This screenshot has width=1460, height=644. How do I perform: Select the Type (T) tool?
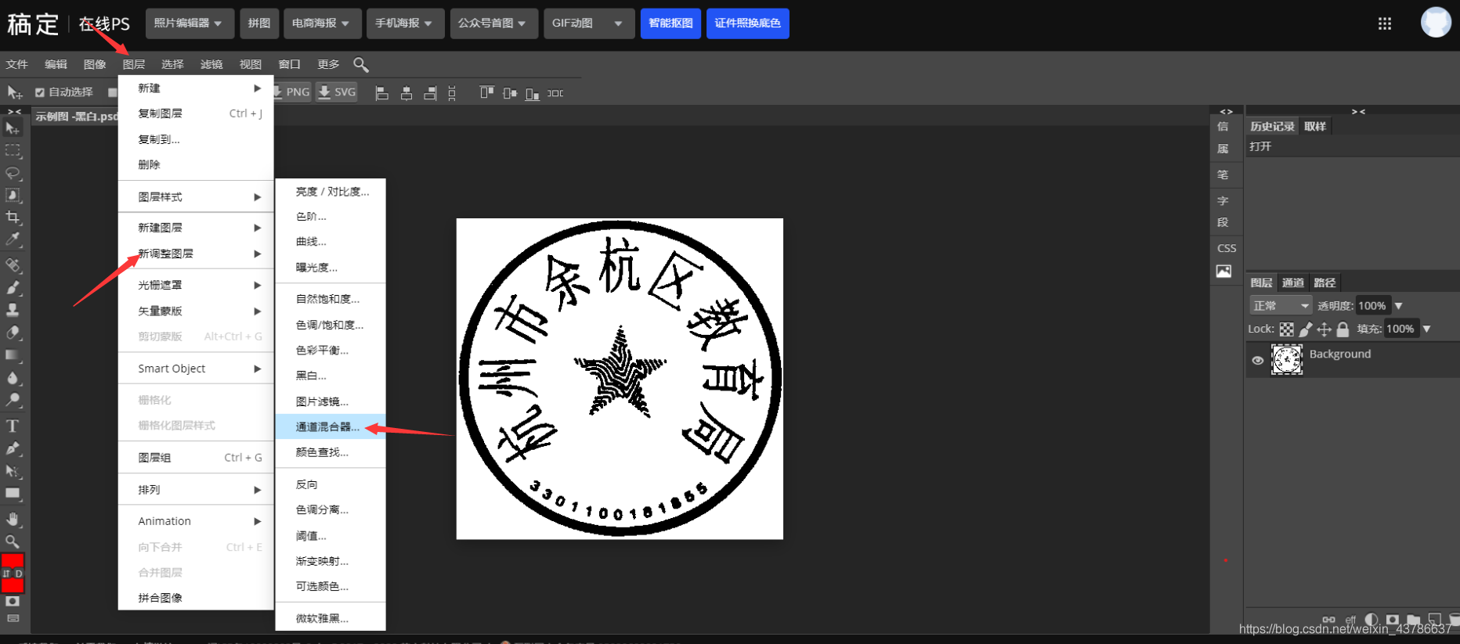(13, 426)
